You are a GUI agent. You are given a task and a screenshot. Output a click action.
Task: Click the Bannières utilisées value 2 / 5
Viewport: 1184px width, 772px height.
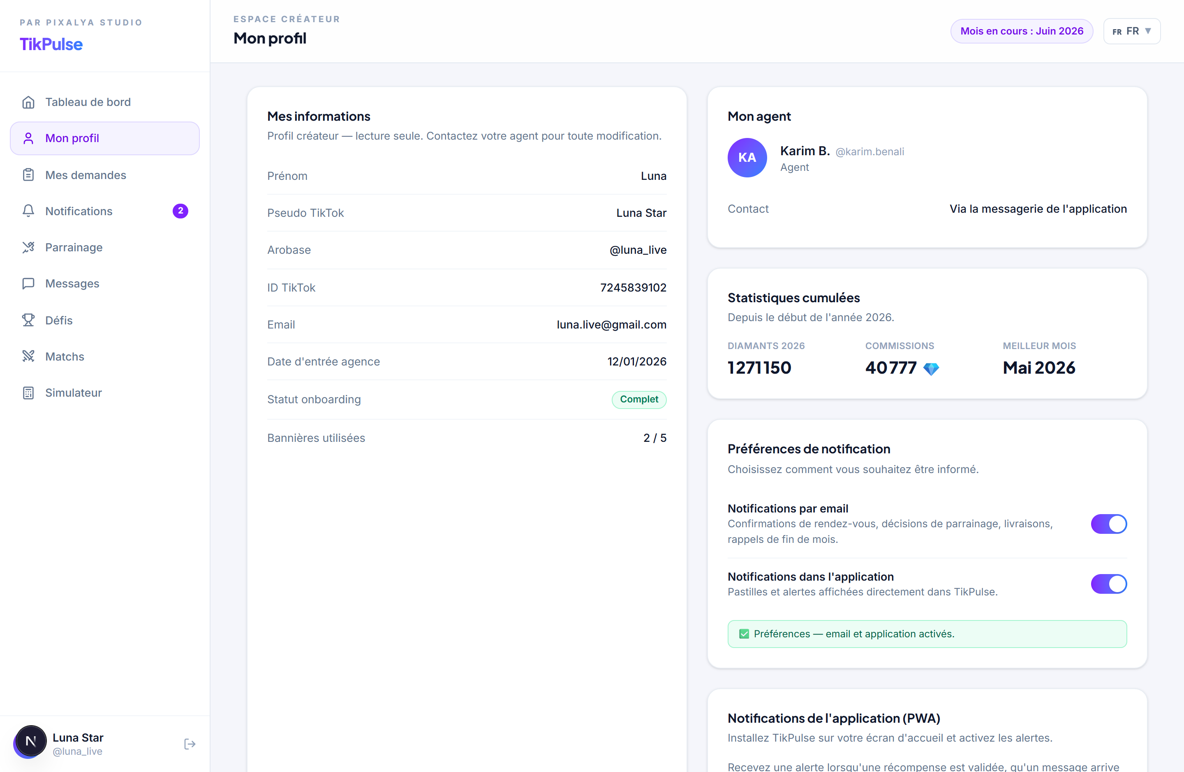[654, 438]
